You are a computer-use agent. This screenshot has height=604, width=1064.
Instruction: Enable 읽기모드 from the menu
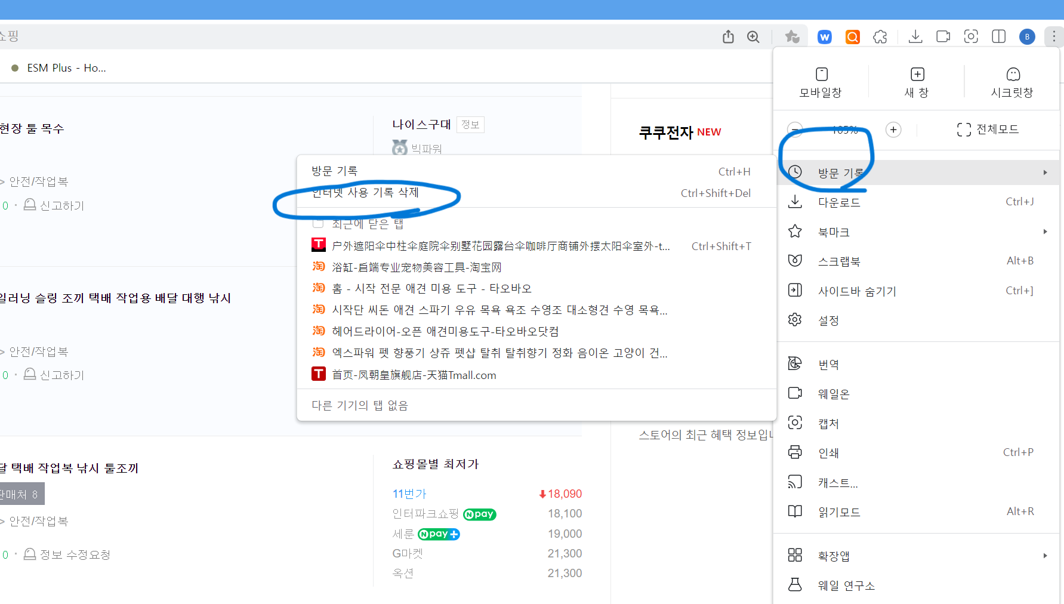click(x=917, y=511)
